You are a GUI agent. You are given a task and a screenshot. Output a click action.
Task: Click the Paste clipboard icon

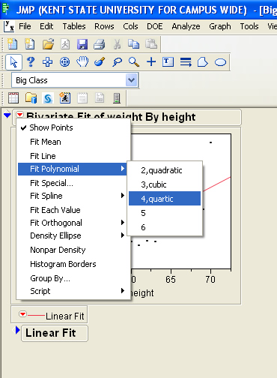[x=151, y=44]
